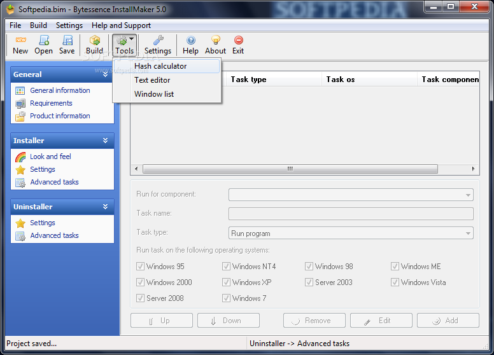Toggle the Windows NT4 checkbox

pos(226,266)
